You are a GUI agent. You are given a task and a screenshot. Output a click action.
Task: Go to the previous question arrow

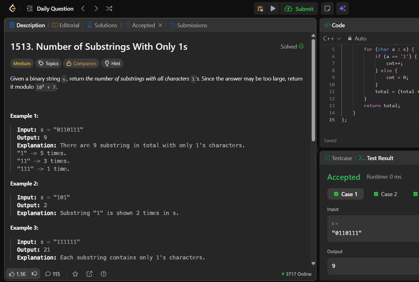click(83, 9)
